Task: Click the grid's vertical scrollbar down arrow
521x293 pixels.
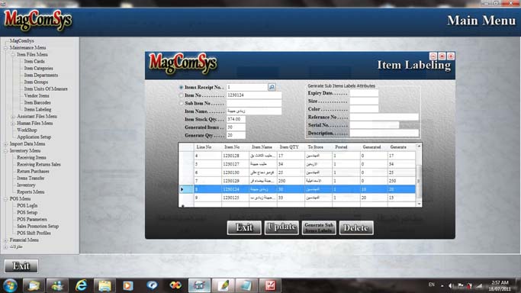Action: click(x=419, y=204)
